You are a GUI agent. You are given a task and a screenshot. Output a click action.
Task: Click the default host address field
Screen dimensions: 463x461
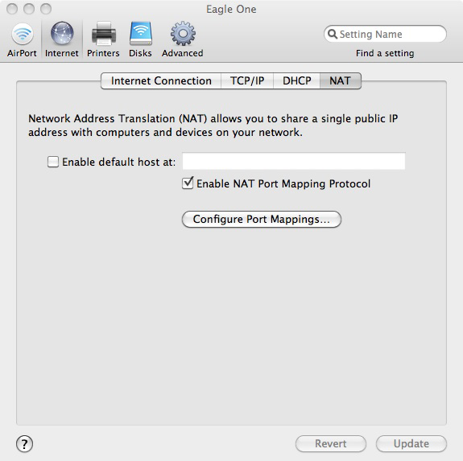[294, 161]
